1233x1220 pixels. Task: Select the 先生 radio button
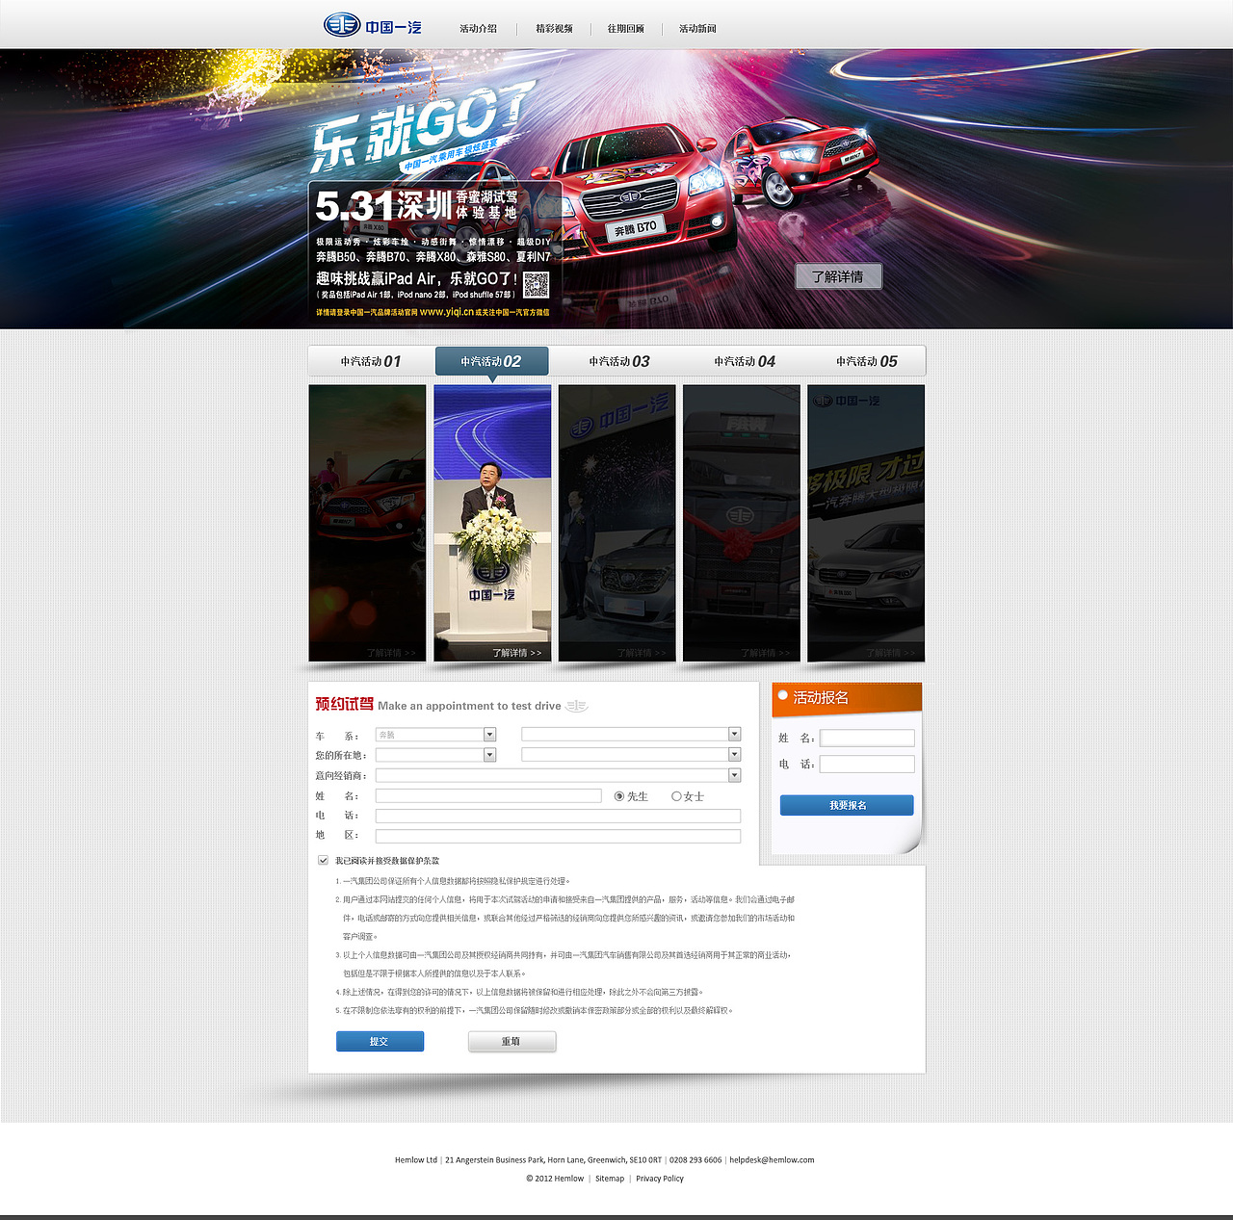point(617,796)
